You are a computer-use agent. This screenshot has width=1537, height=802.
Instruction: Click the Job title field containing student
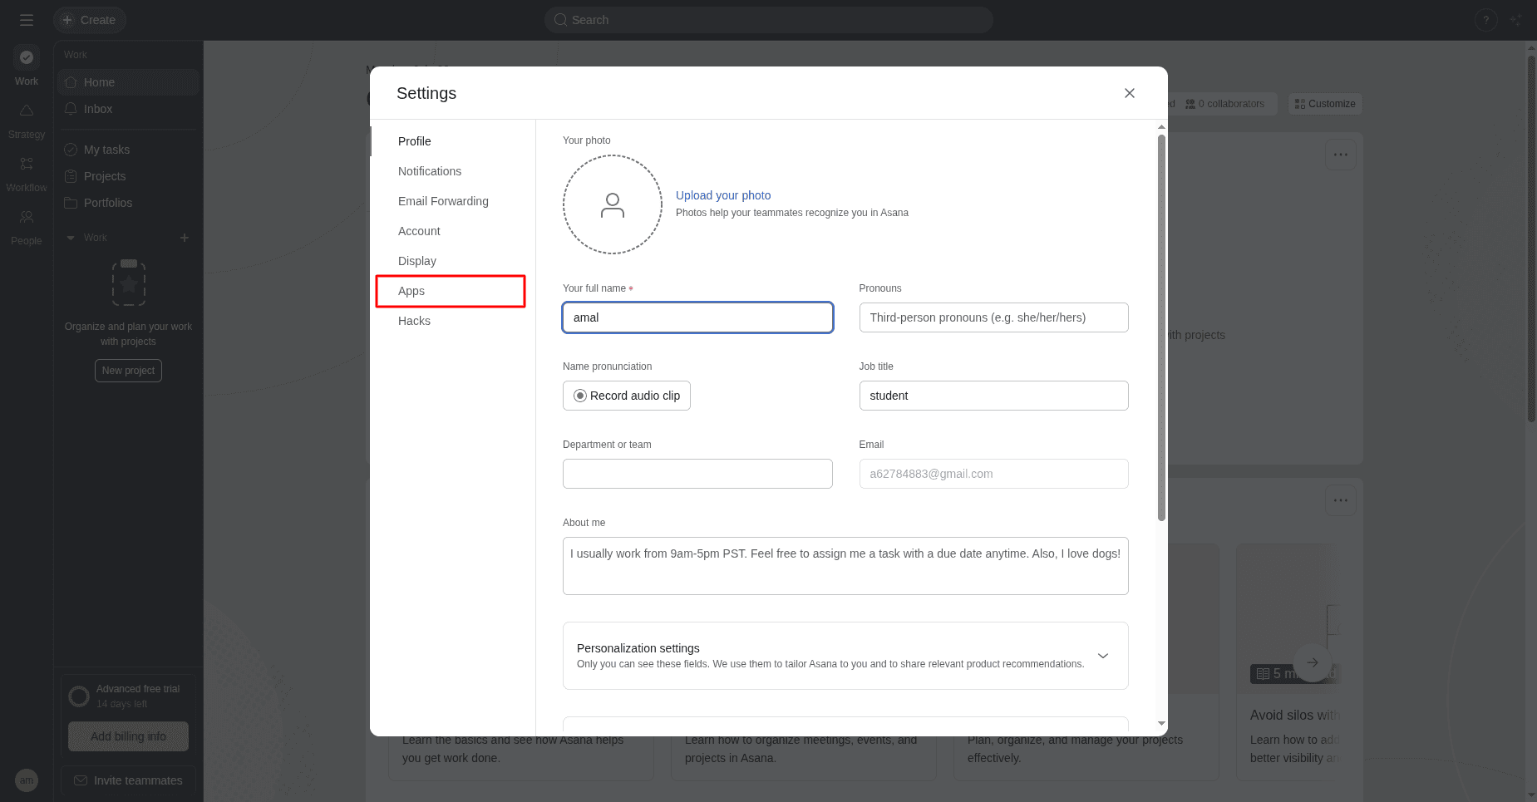993,396
